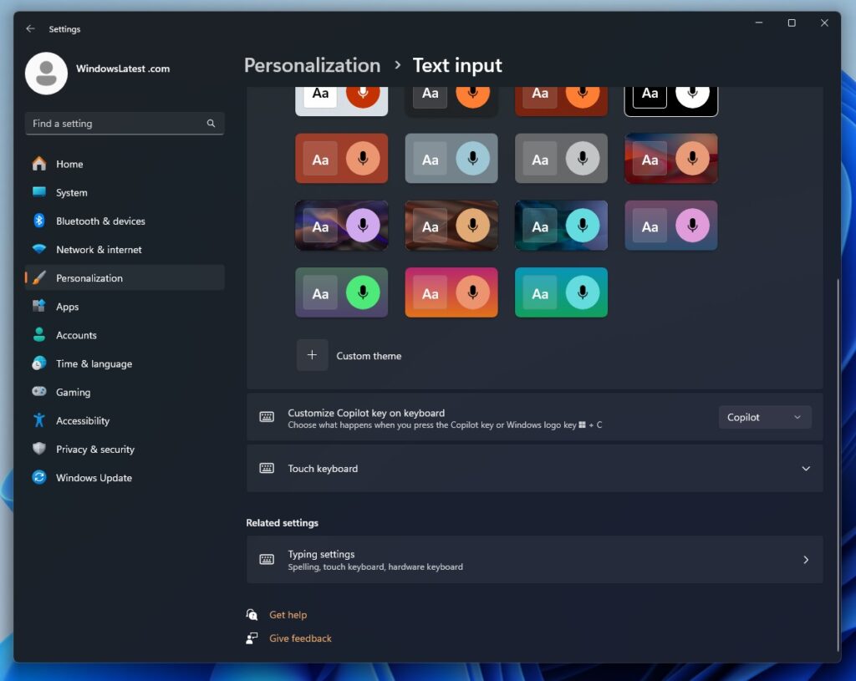Go to the System settings page
856x681 pixels.
click(71, 192)
